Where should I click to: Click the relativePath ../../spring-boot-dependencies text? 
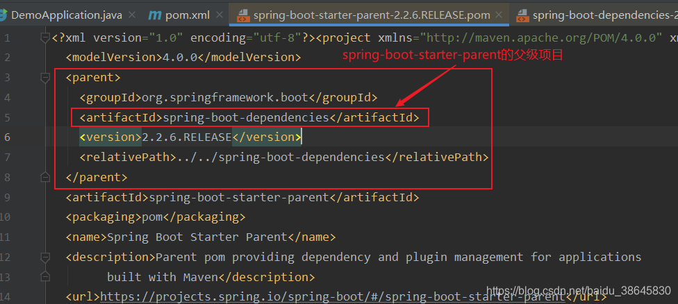tap(281, 157)
